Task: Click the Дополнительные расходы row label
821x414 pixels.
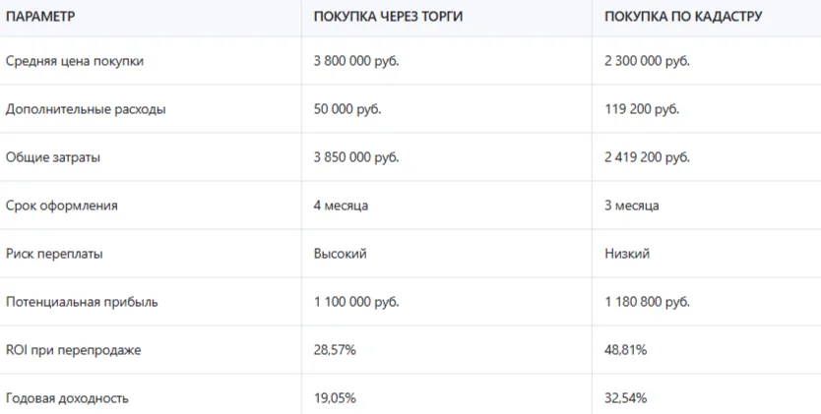Action: (86, 109)
